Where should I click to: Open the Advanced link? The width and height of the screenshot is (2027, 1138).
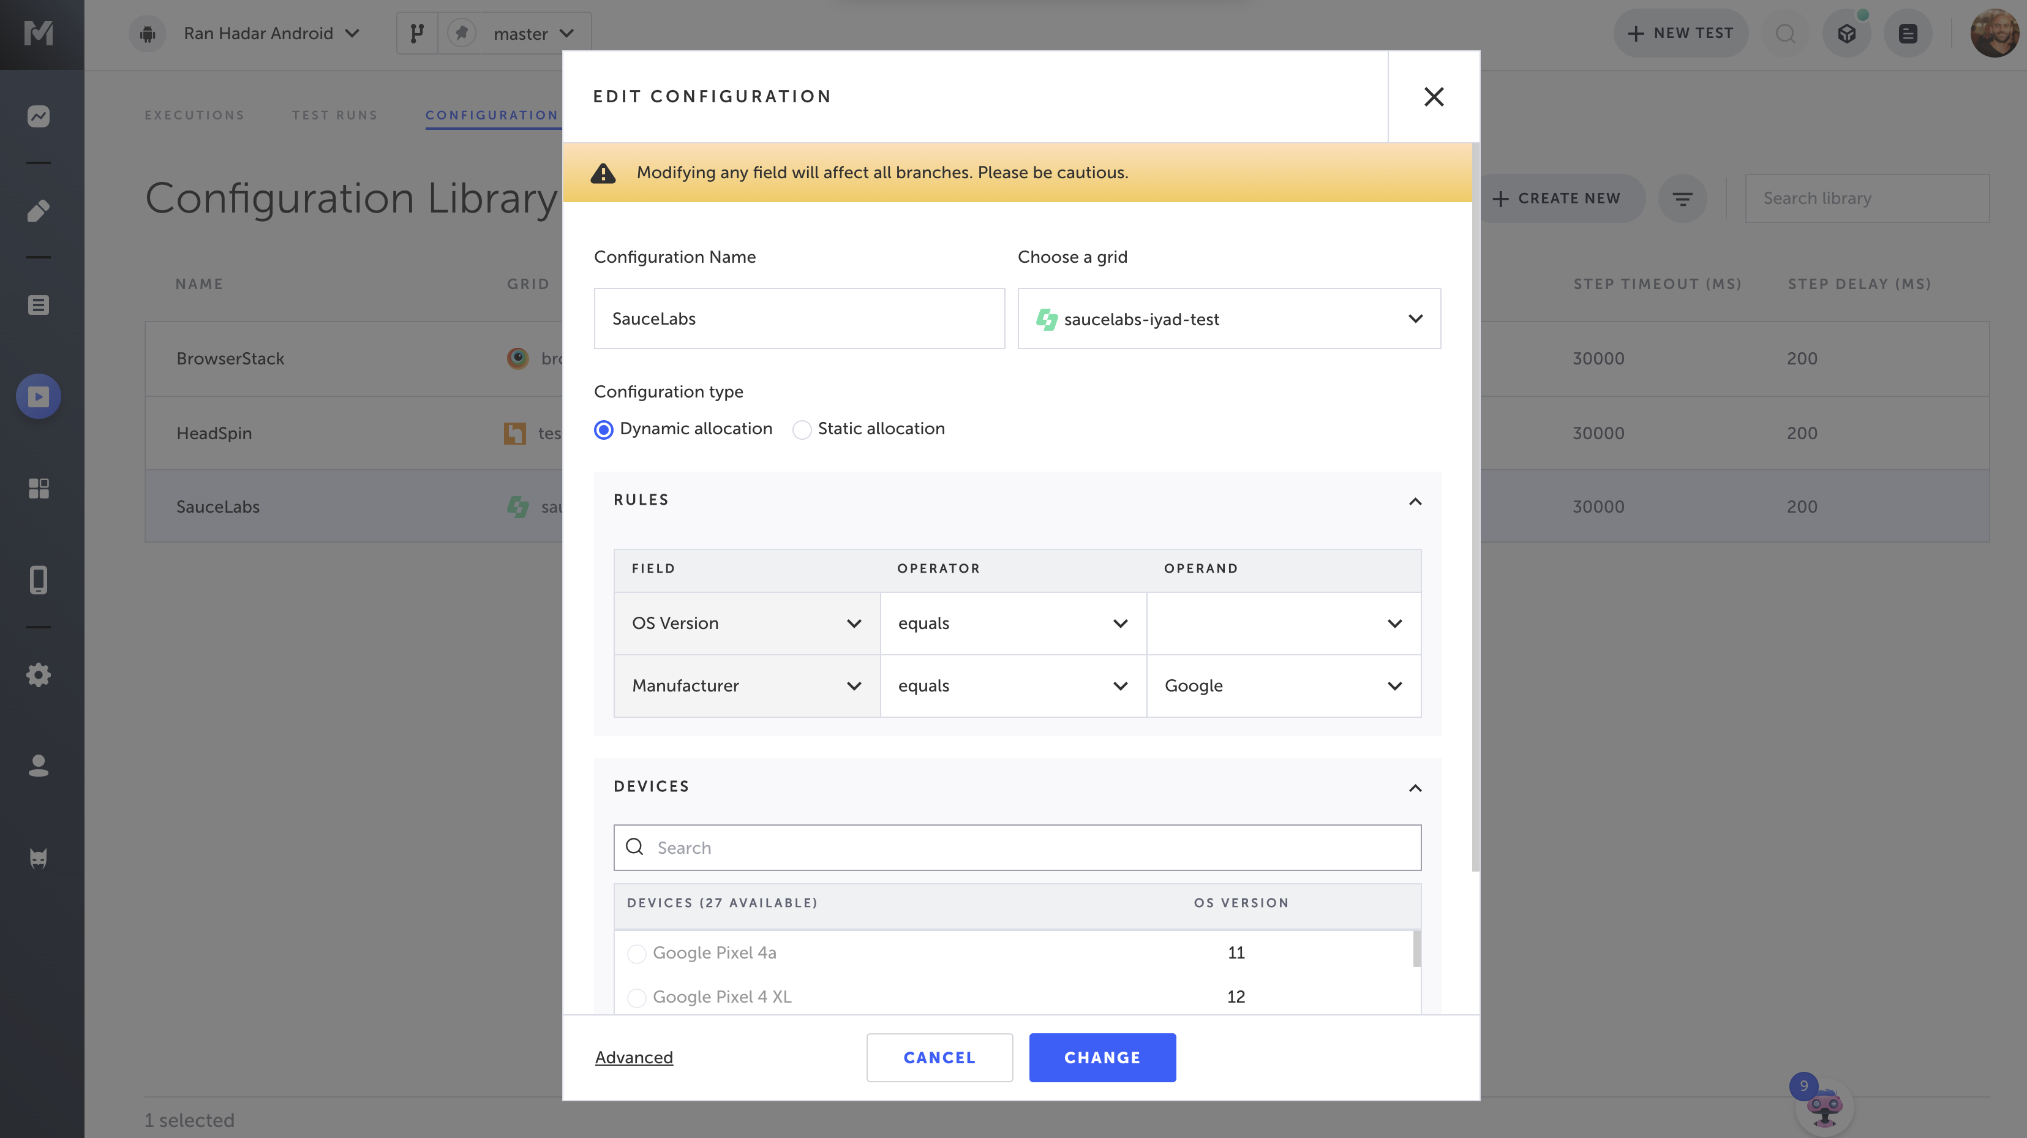tap(633, 1057)
